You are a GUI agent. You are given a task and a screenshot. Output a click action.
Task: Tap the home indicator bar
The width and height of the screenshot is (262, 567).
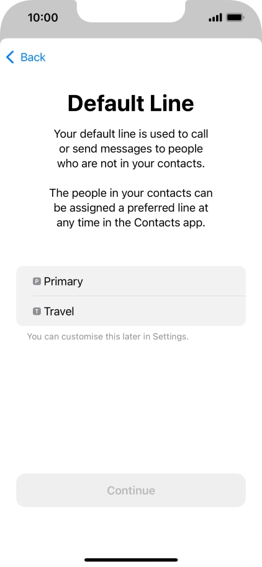click(131, 560)
